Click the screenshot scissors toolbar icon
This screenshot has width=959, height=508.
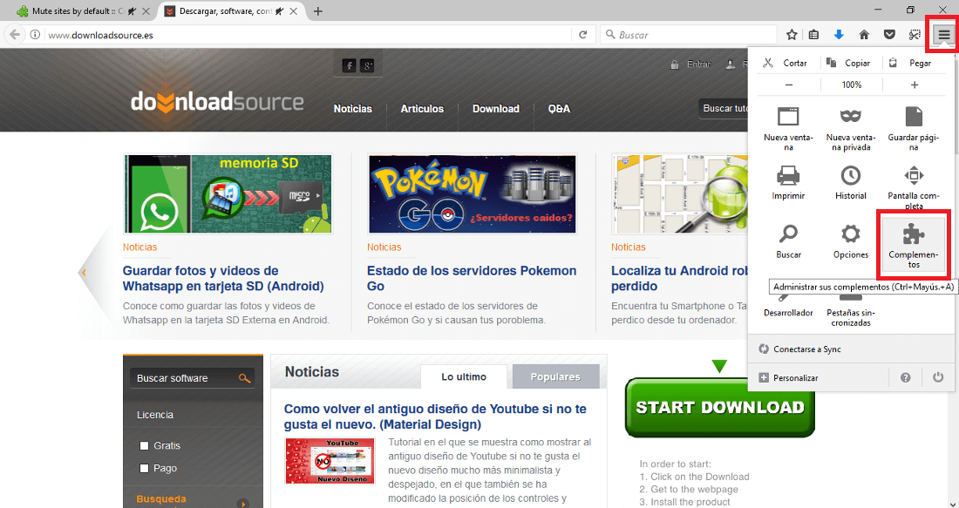pyautogui.click(x=915, y=35)
